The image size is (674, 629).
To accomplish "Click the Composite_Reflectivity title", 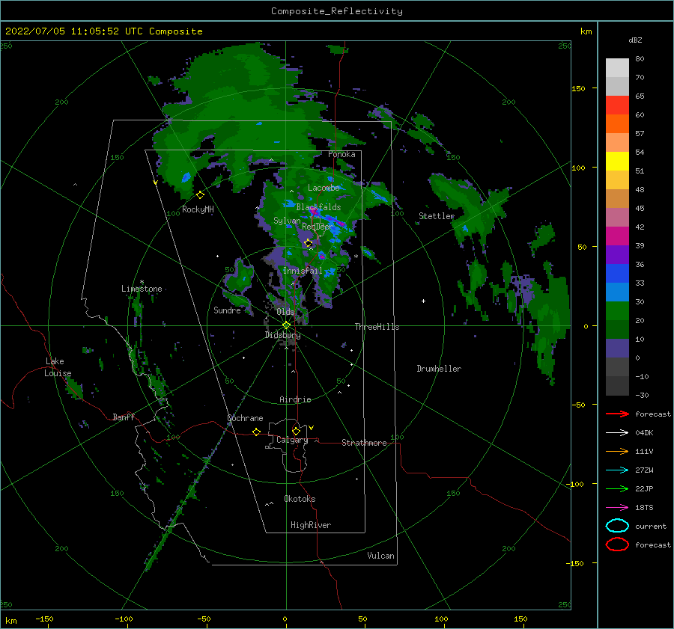I will tap(337, 11).
